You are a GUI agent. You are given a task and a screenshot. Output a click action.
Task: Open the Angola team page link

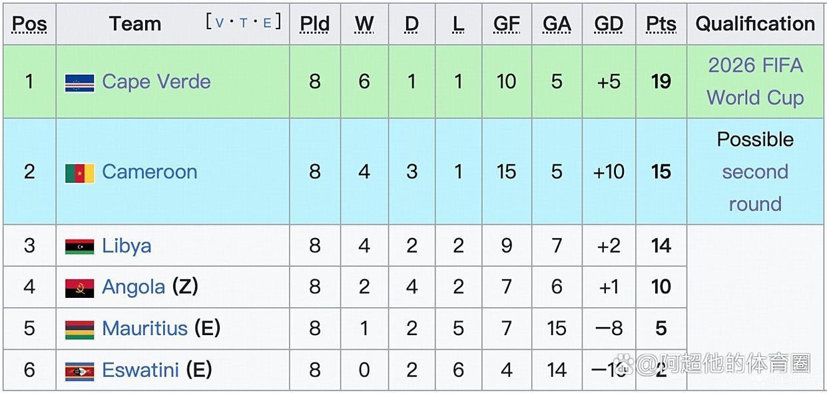(133, 287)
